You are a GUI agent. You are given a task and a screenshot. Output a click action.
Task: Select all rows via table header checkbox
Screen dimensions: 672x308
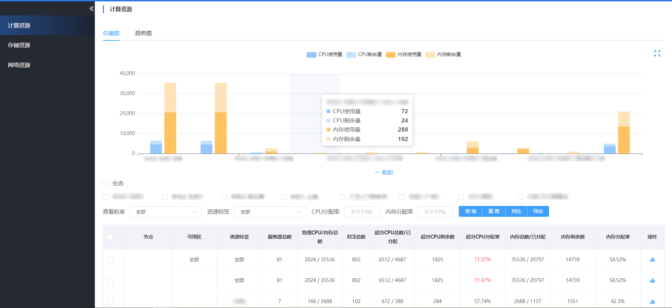click(110, 237)
